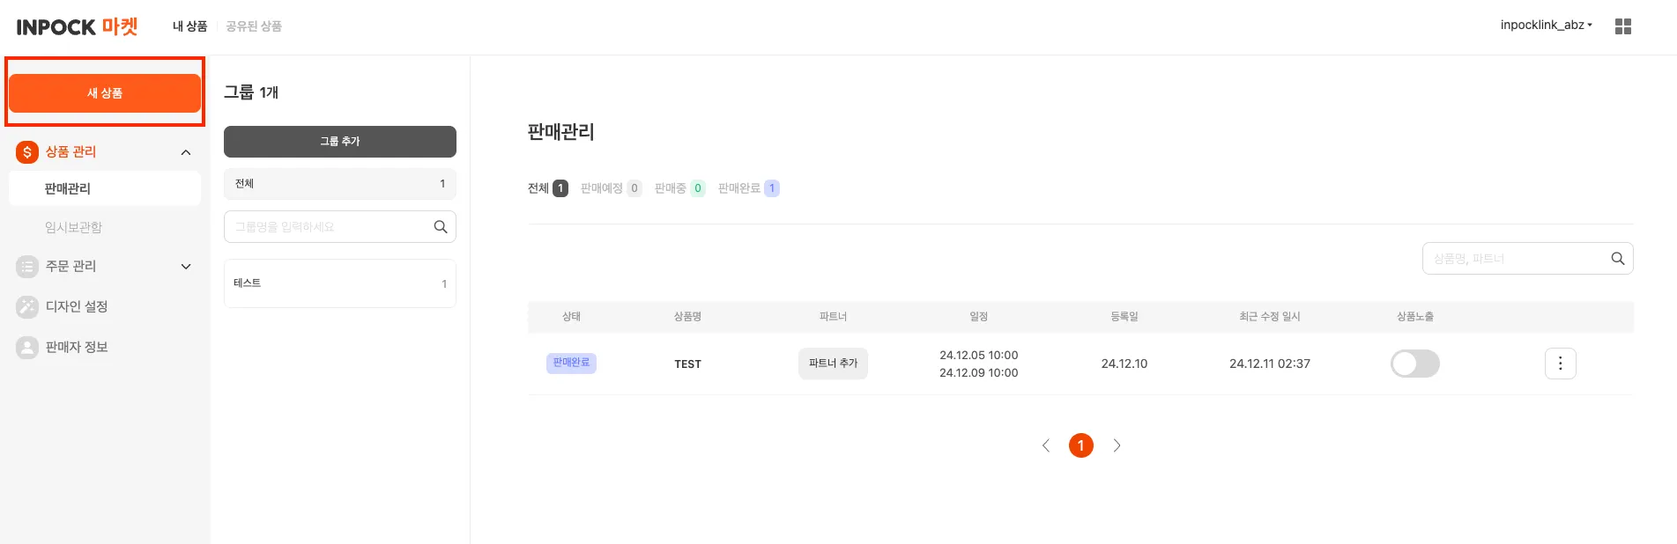Expand the 주문 관리 section chevron
The height and width of the screenshot is (544, 1677).
(x=186, y=266)
